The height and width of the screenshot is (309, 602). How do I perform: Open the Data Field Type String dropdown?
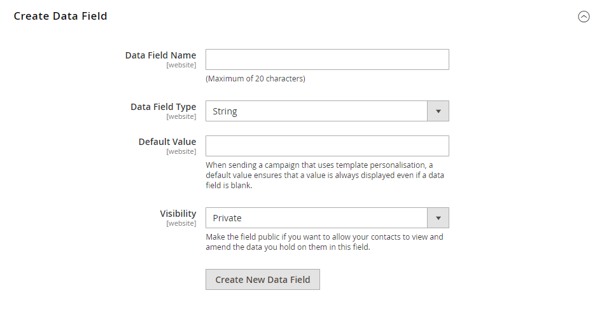pyautogui.click(x=327, y=111)
